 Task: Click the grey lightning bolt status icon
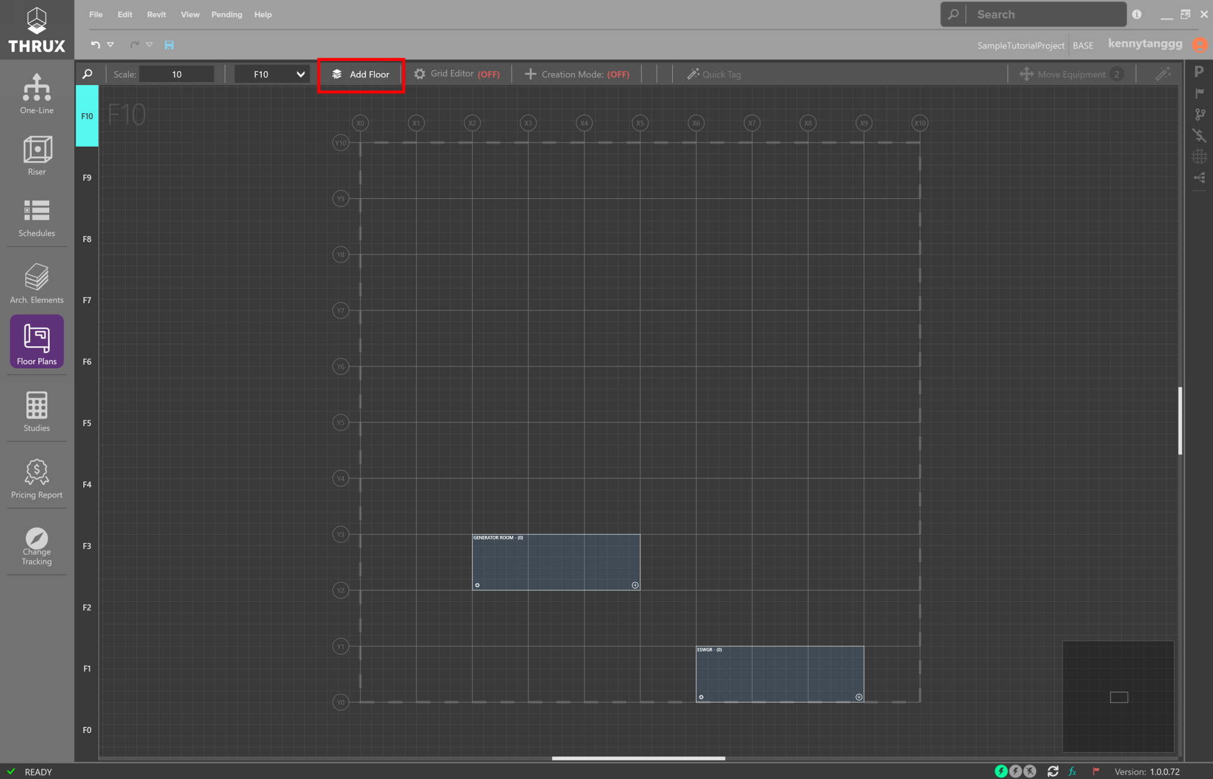1015,771
